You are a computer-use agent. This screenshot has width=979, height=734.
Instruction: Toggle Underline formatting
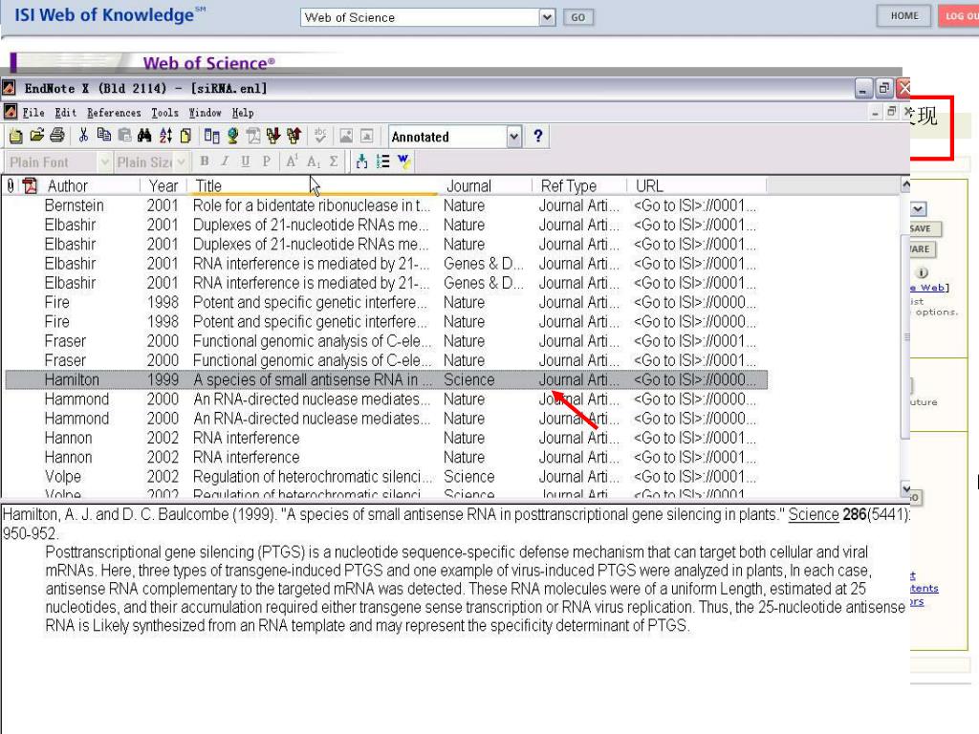(x=246, y=162)
